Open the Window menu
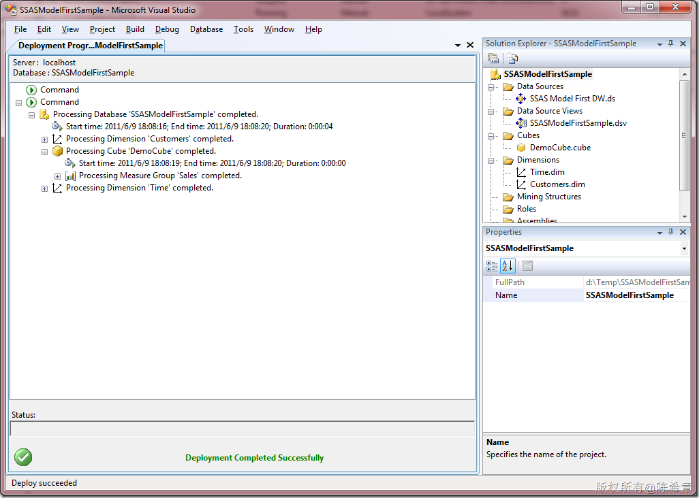Image resolution: width=699 pixels, height=498 pixels. pos(279,29)
